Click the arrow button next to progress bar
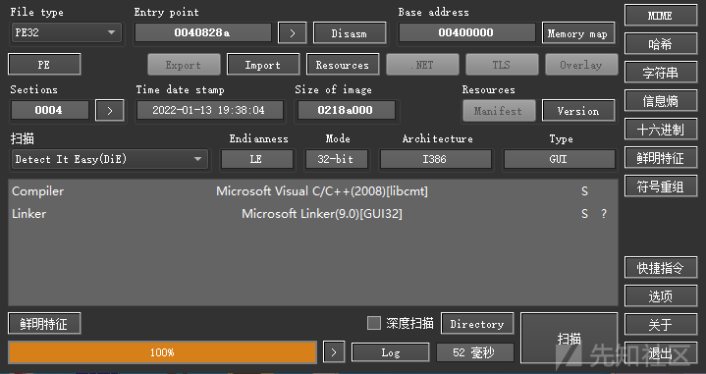This screenshot has width=706, height=374. (334, 352)
